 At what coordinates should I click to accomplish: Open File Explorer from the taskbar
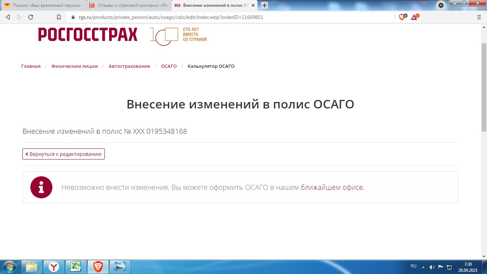(32, 267)
